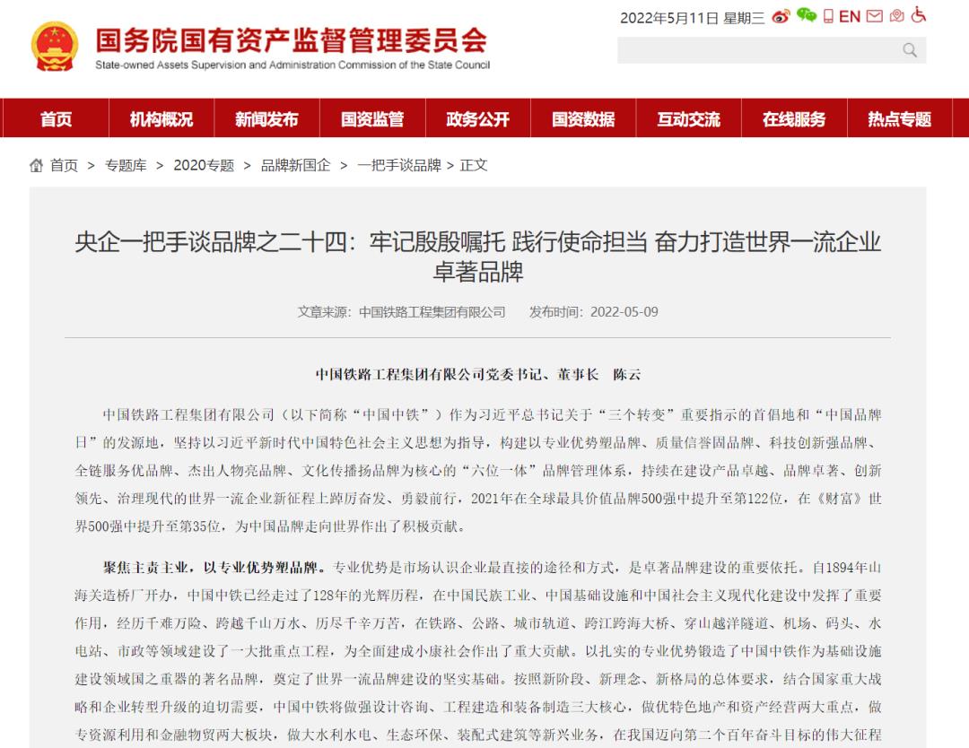Image resolution: width=969 pixels, height=748 pixels.
Task: Click the 国务院国有资产监督管理委员会 site title
Action: pyautogui.click(x=291, y=40)
